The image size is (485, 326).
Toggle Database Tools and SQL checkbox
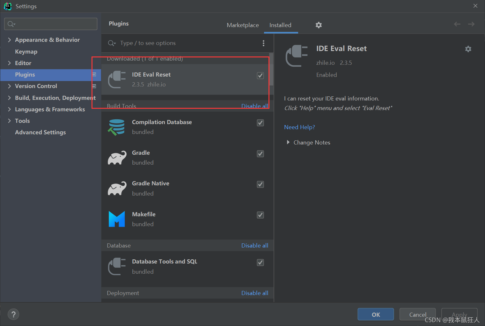coord(261,263)
